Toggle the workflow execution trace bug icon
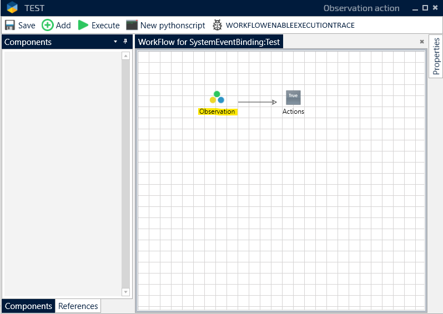443x314 pixels. (x=217, y=25)
